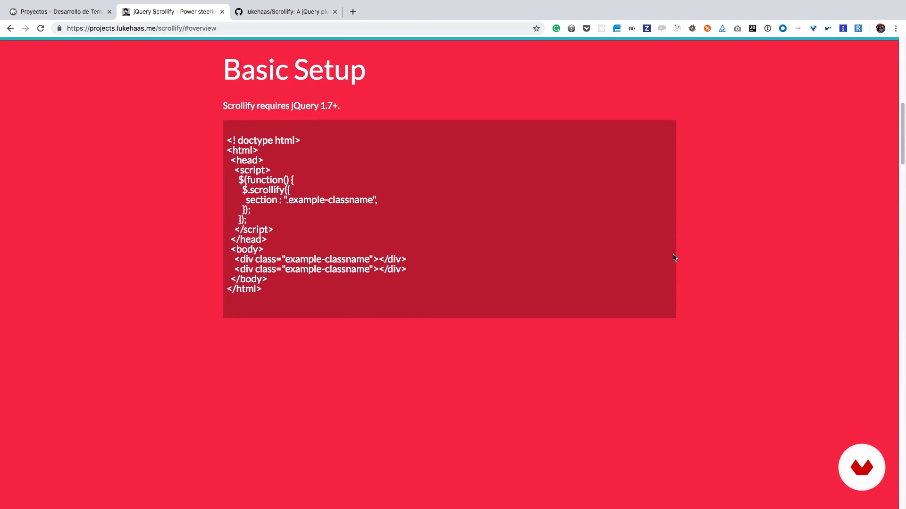Click the 'section : ".example-classname",' line

tap(311, 199)
